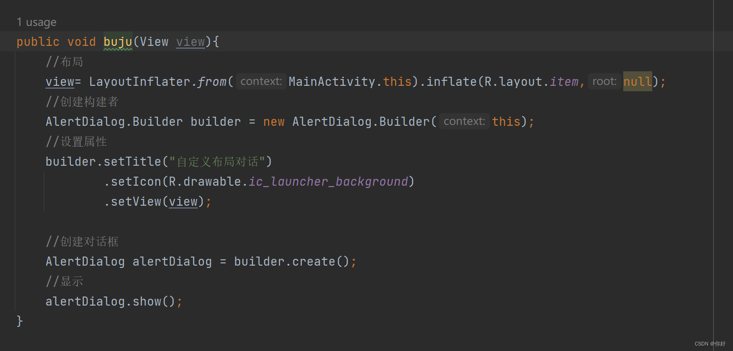Viewport: 733px width, 351px height.
Task: Click the underlined view parameter in signature
Action: point(191,42)
